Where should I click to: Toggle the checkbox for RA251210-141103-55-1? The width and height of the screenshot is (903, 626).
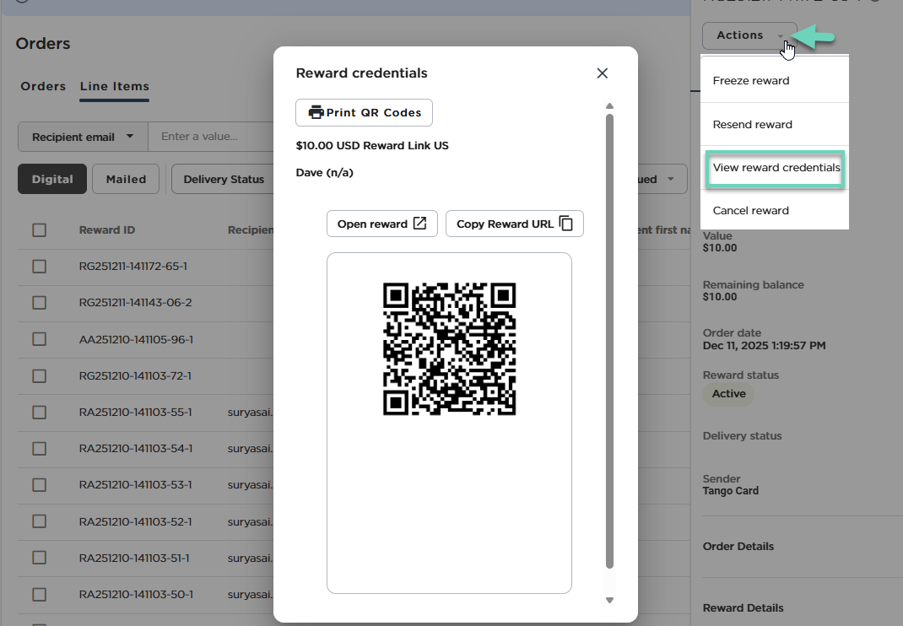click(39, 413)
